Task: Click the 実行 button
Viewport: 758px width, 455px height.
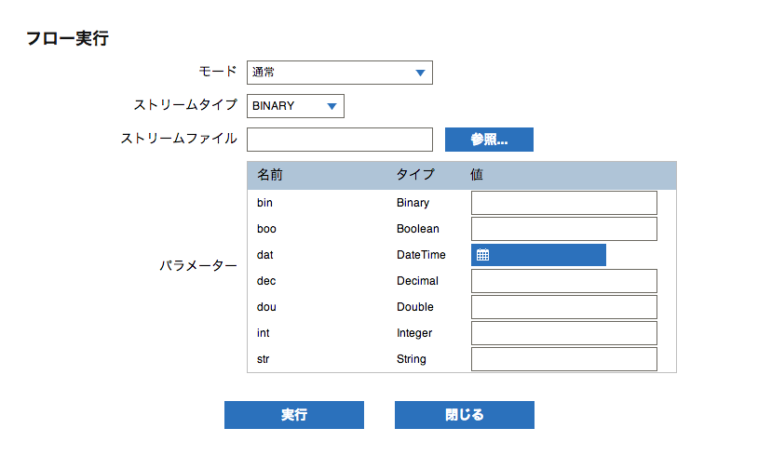Action: tap(294, 414)
